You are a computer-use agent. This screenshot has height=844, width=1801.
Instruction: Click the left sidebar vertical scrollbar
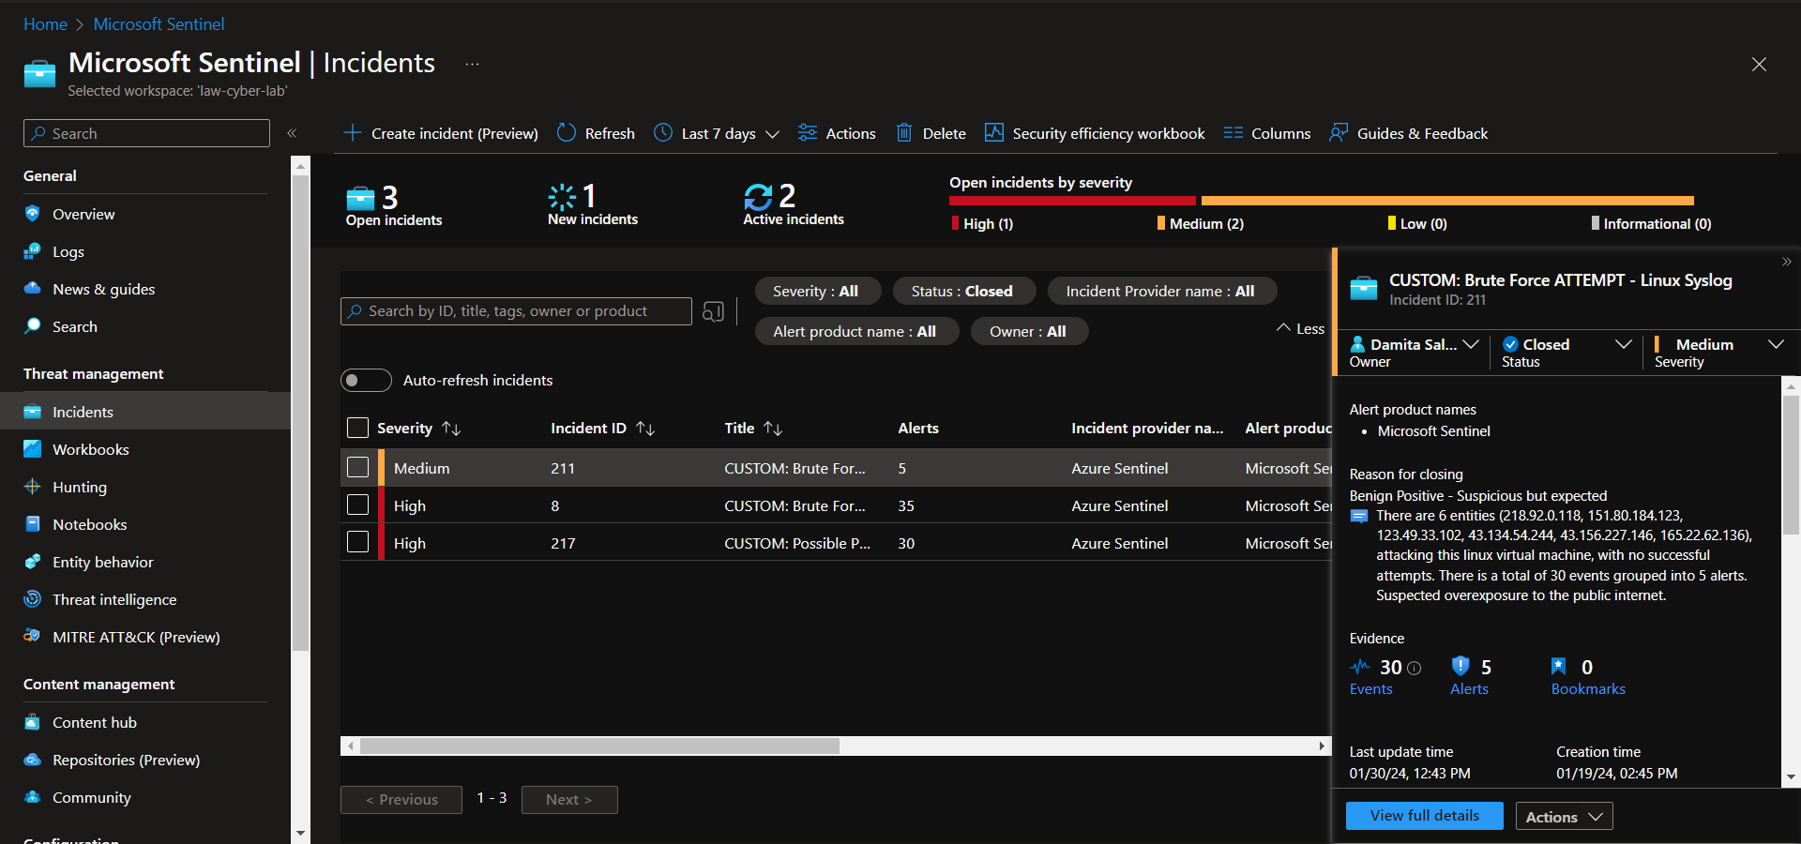(300, 413)
